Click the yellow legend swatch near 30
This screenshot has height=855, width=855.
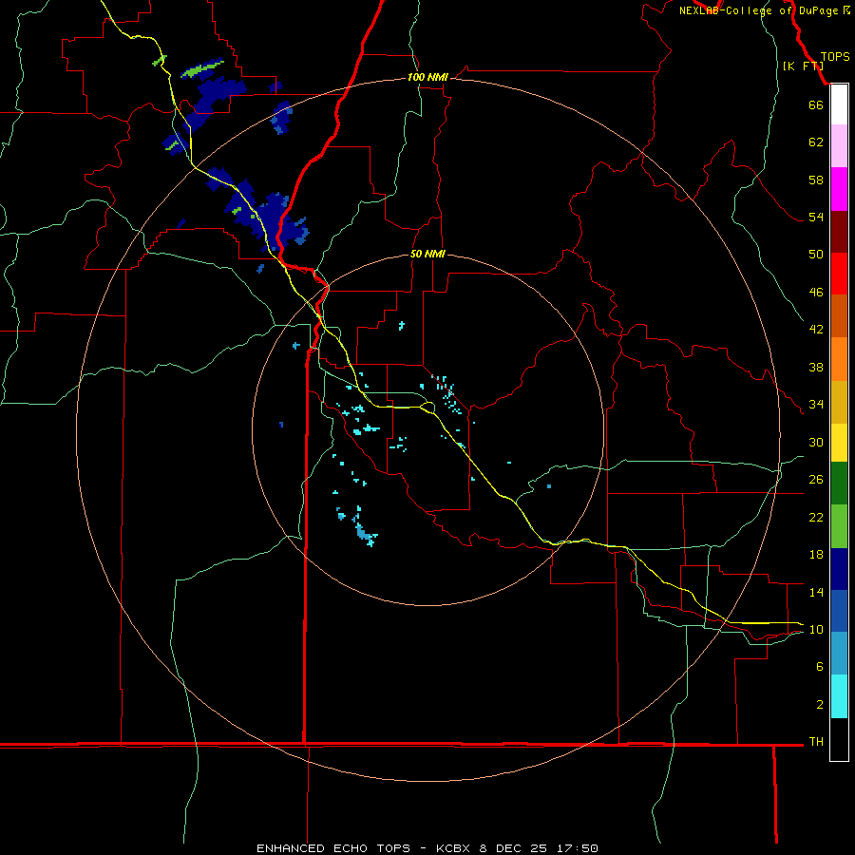click(x=839, y=442)
